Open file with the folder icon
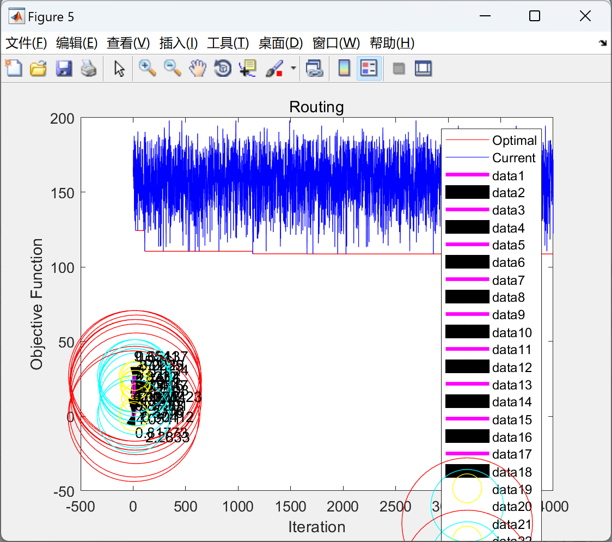612x542 pixels. 38,68
